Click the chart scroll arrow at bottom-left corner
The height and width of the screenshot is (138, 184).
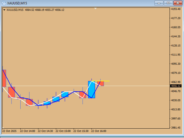[3, 128]
